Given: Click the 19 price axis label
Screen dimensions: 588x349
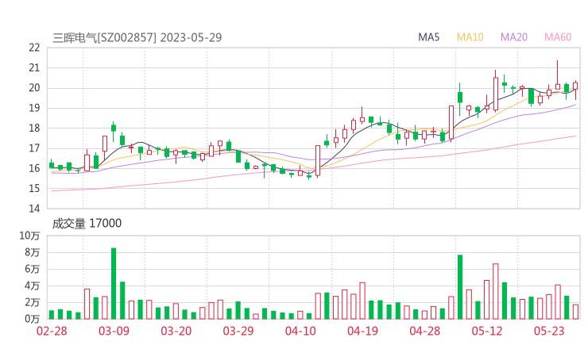Looking at the screenshot, I should click(34, 108).
